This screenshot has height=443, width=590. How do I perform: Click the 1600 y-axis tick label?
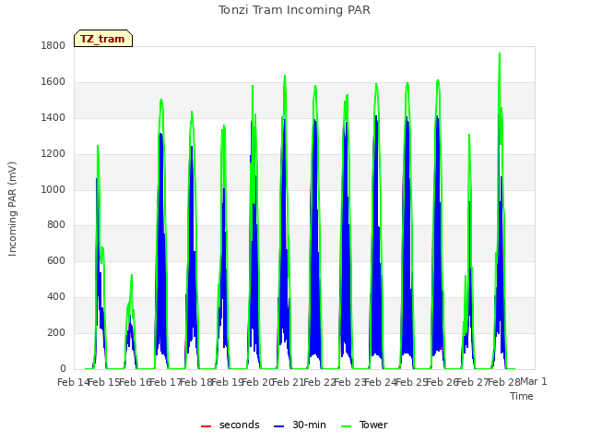pyautogui.click(x=53, y=82)
